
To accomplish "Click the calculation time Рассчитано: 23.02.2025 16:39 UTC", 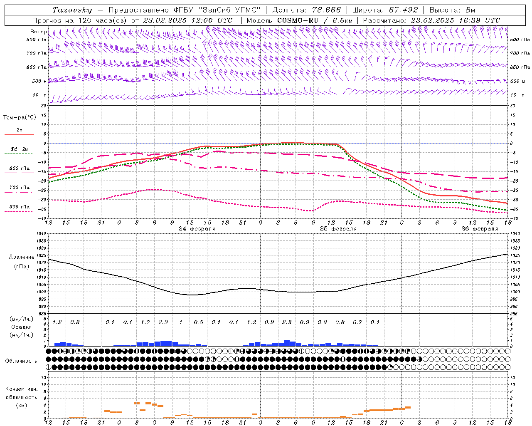I will tap(431, 20).
